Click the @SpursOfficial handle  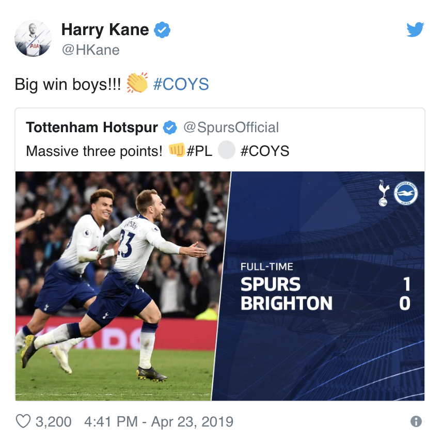(x=231, y=128)
